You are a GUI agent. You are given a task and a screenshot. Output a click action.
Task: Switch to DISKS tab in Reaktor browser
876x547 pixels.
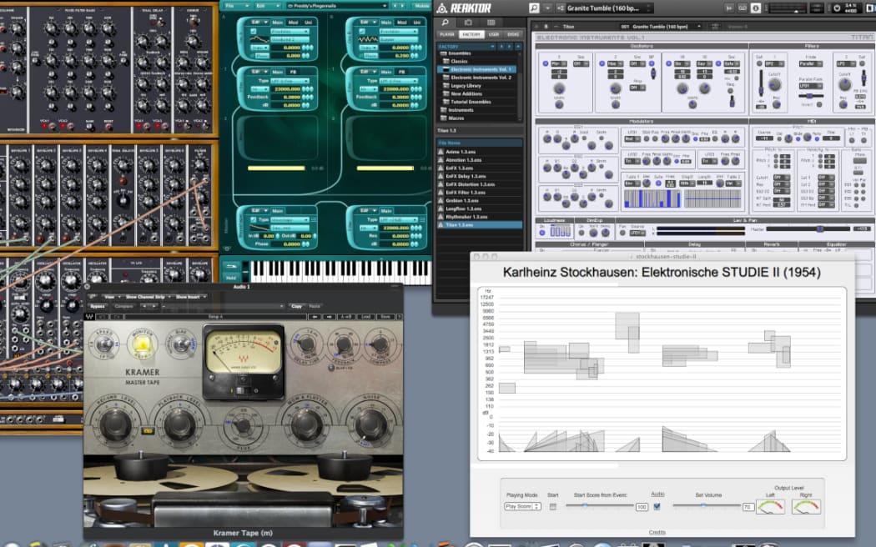click(x=513, y=35)
